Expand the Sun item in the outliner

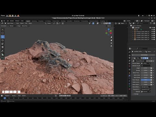(133, 30)
